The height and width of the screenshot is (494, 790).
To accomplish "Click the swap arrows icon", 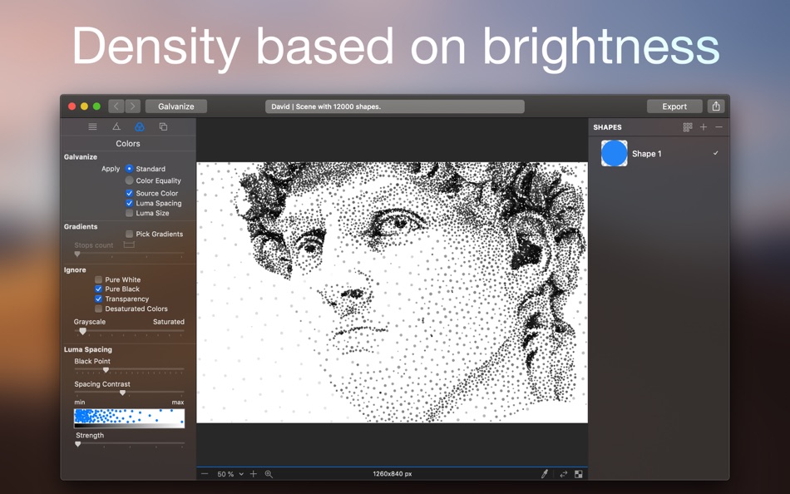I will 563,474.
